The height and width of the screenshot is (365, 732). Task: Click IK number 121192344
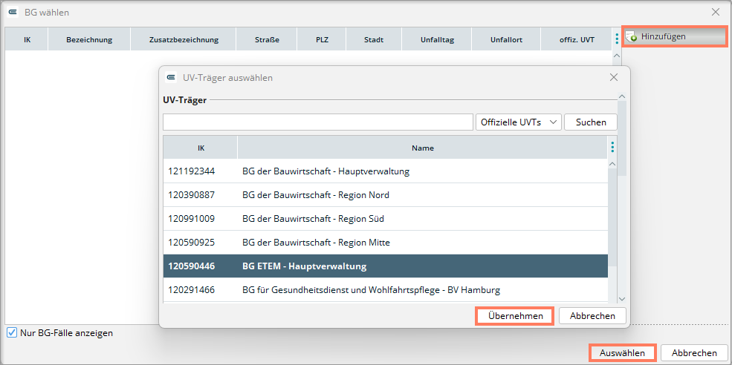point(192,171)
